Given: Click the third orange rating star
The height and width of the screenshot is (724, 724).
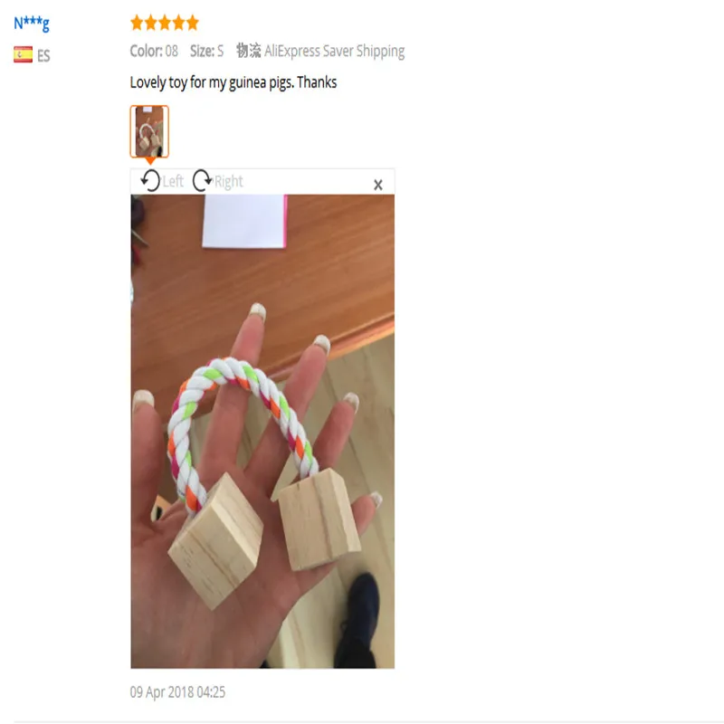Looking at the screenshot, I should [x=165, y=23].
